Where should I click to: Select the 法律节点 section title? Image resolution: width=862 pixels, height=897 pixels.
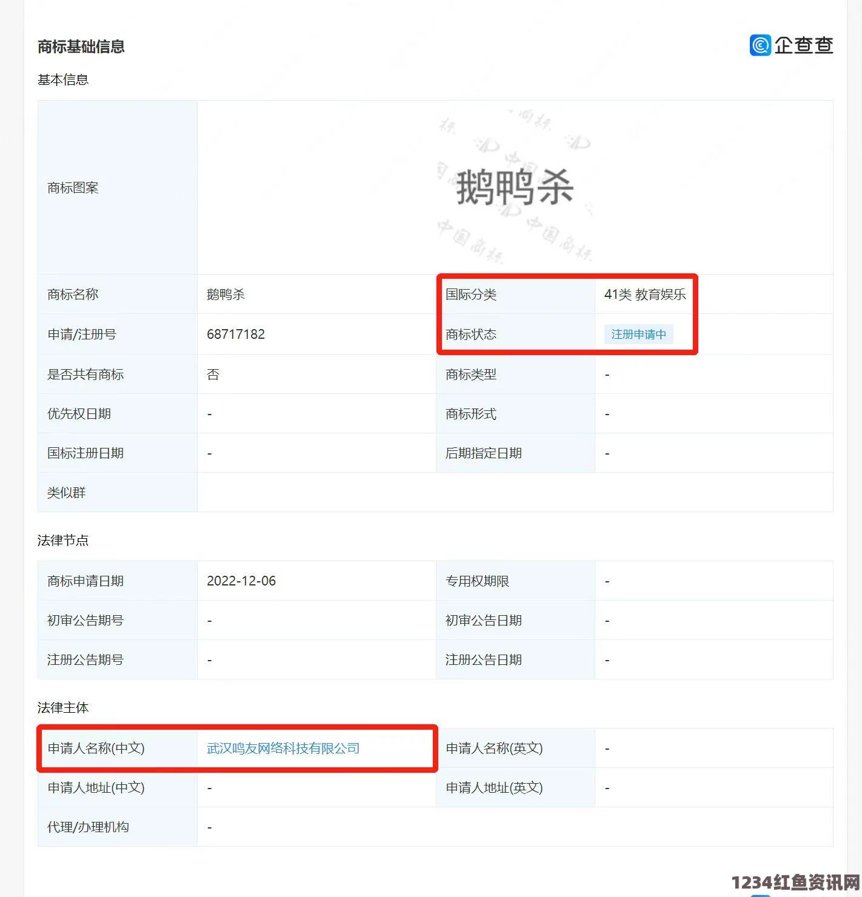point(63,541)
